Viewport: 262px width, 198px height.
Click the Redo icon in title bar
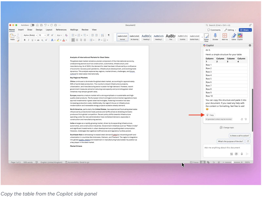pos(51,25)
